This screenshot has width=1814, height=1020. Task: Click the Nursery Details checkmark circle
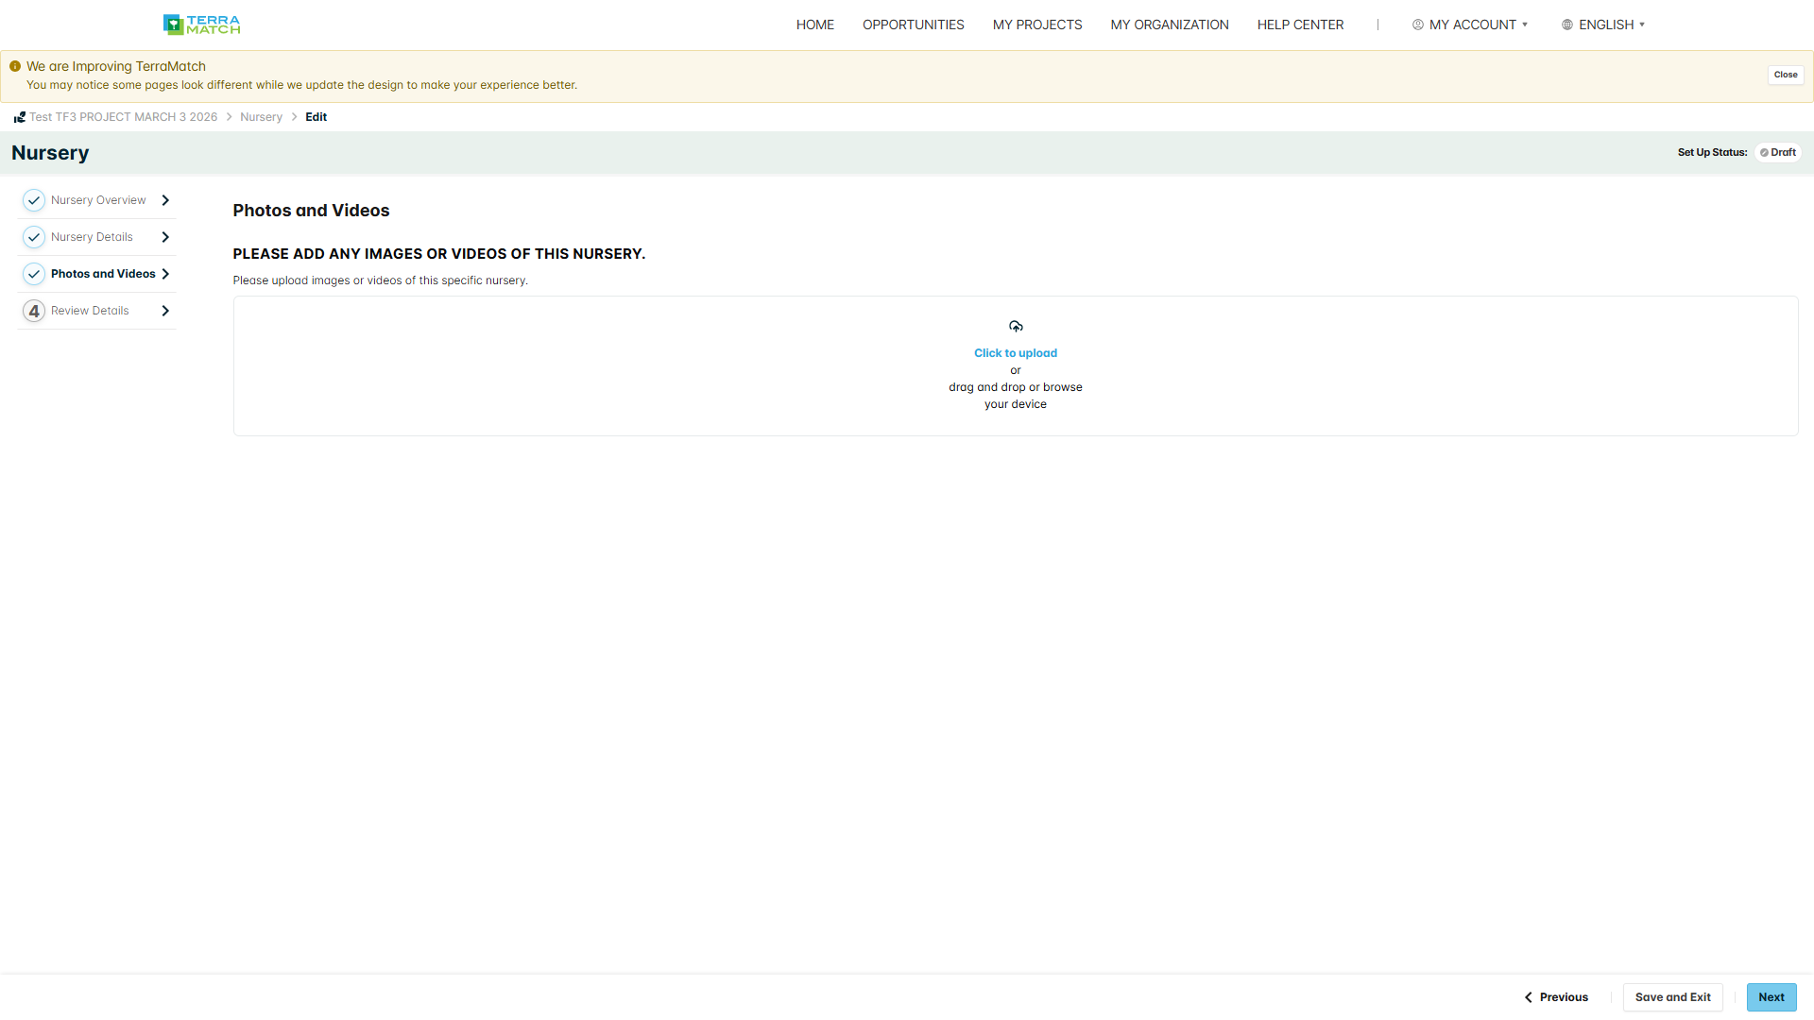click(x=34, y=237)
